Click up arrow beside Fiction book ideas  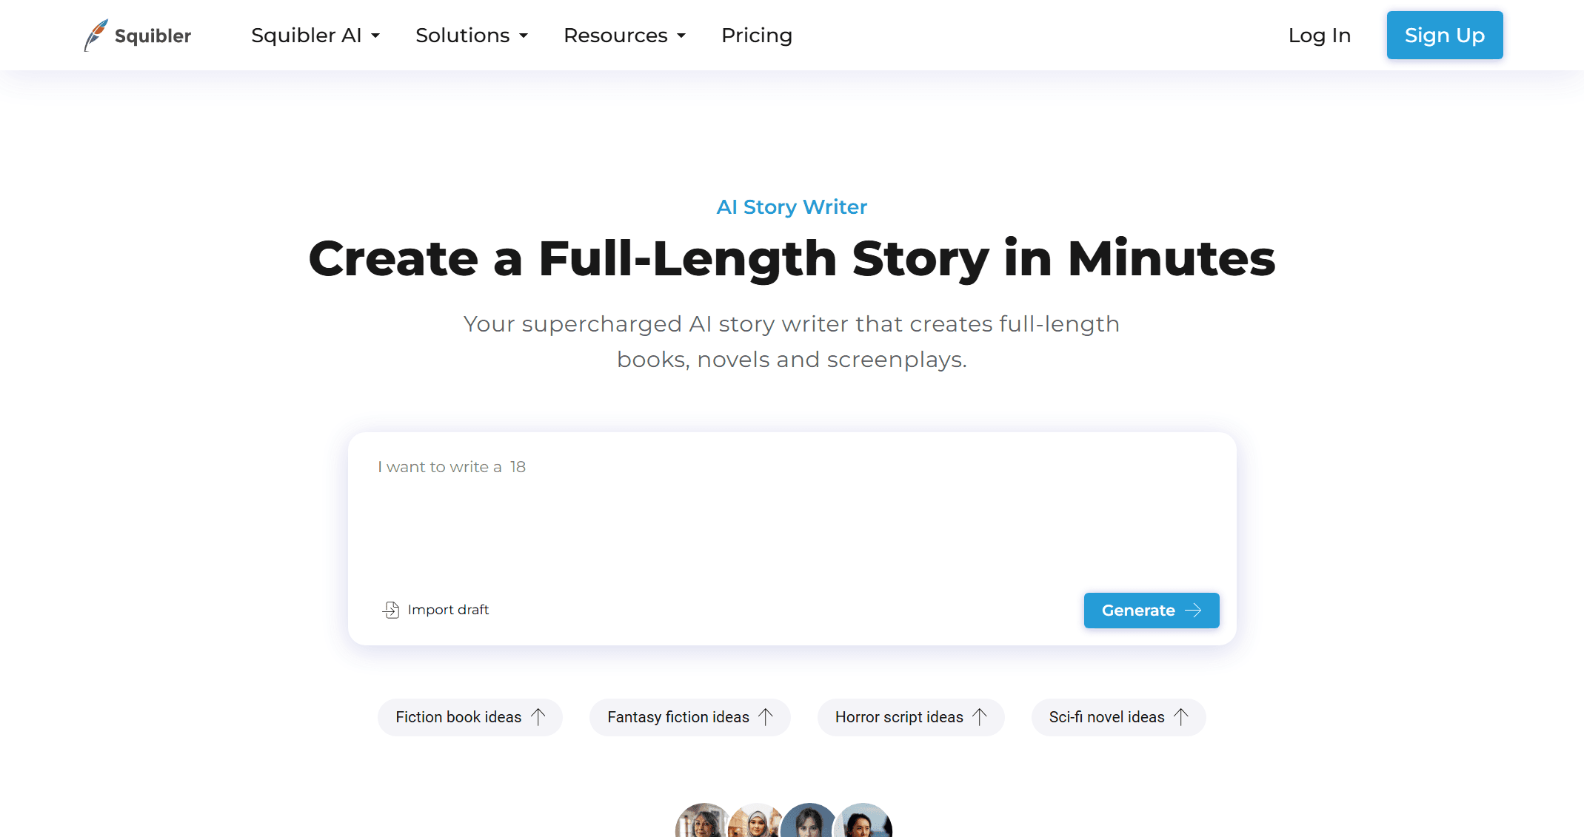click(538, 716)
